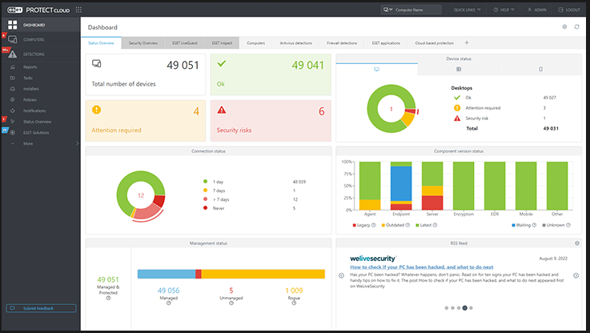Screen dimensions: 590x333
Task: Open the Cloud-based protection tab
Action: click(x=434, y=43)
